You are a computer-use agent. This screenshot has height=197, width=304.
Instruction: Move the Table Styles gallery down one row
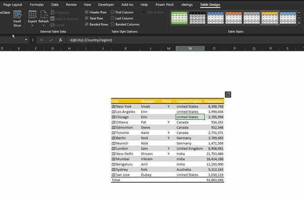tap(299, 18)
